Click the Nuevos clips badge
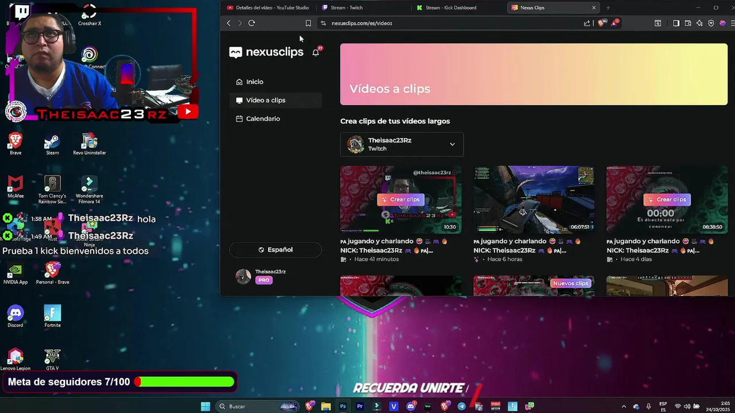 [571, 283]
